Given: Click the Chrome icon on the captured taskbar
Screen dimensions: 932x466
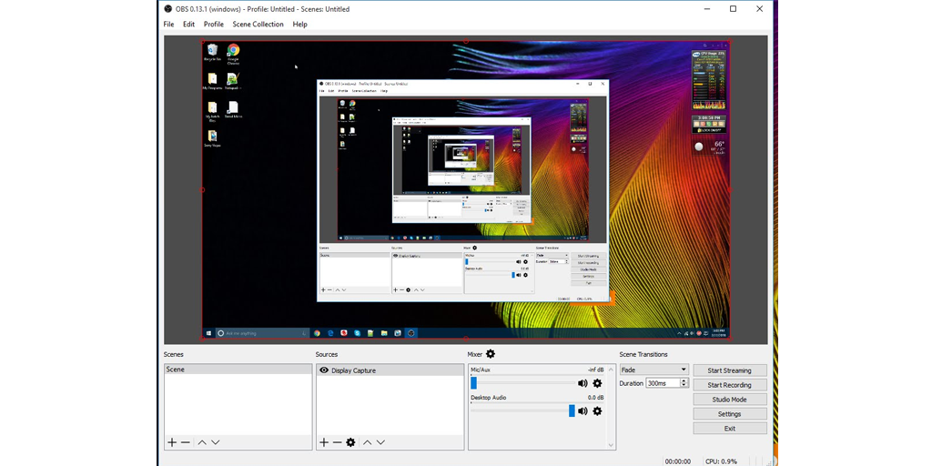Looking at the screenshot, I should [x=317, y=333].
